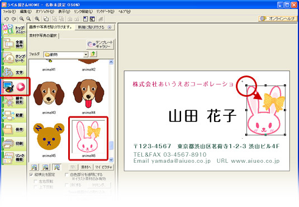This screenshot has width=299, height=207.
Task: Click the thumbnail list scroll-down arrow
Action: 111,159
